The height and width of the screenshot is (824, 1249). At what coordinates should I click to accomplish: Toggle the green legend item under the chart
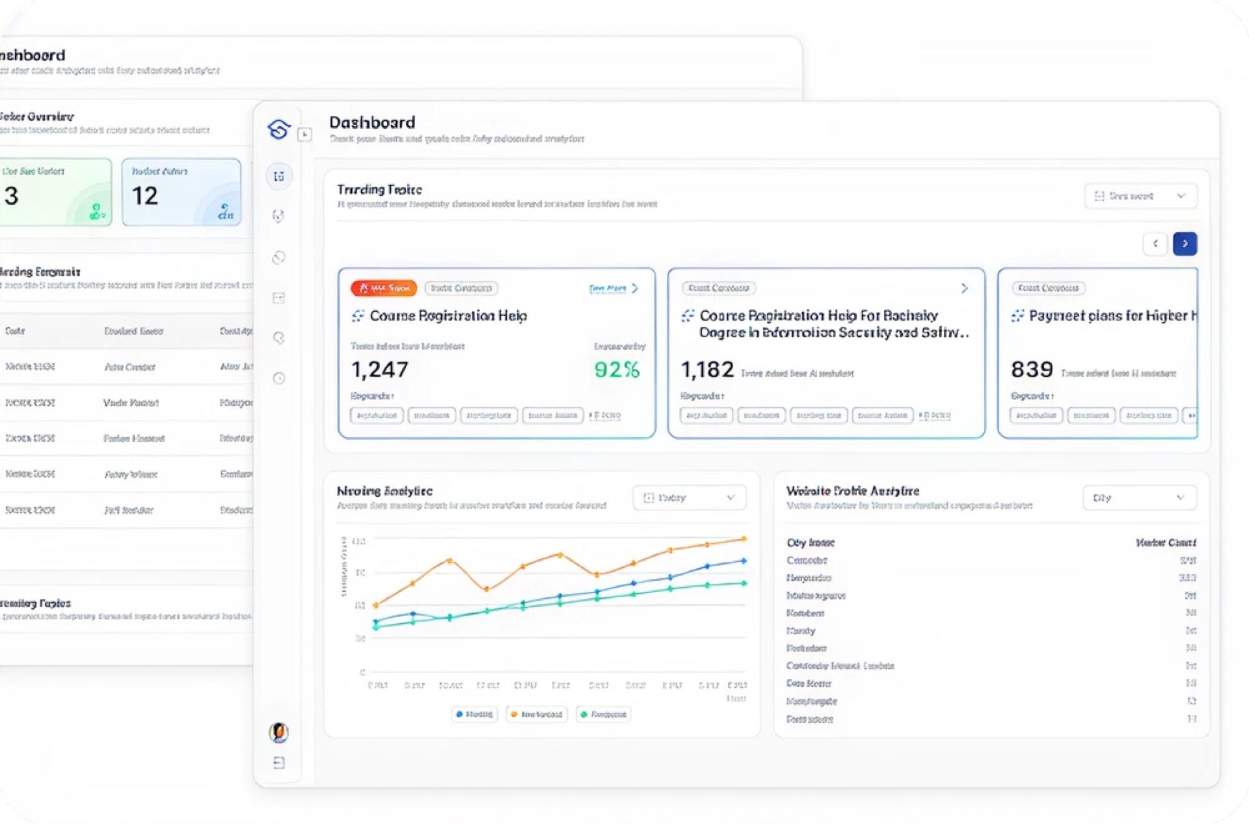pos(604,714)
